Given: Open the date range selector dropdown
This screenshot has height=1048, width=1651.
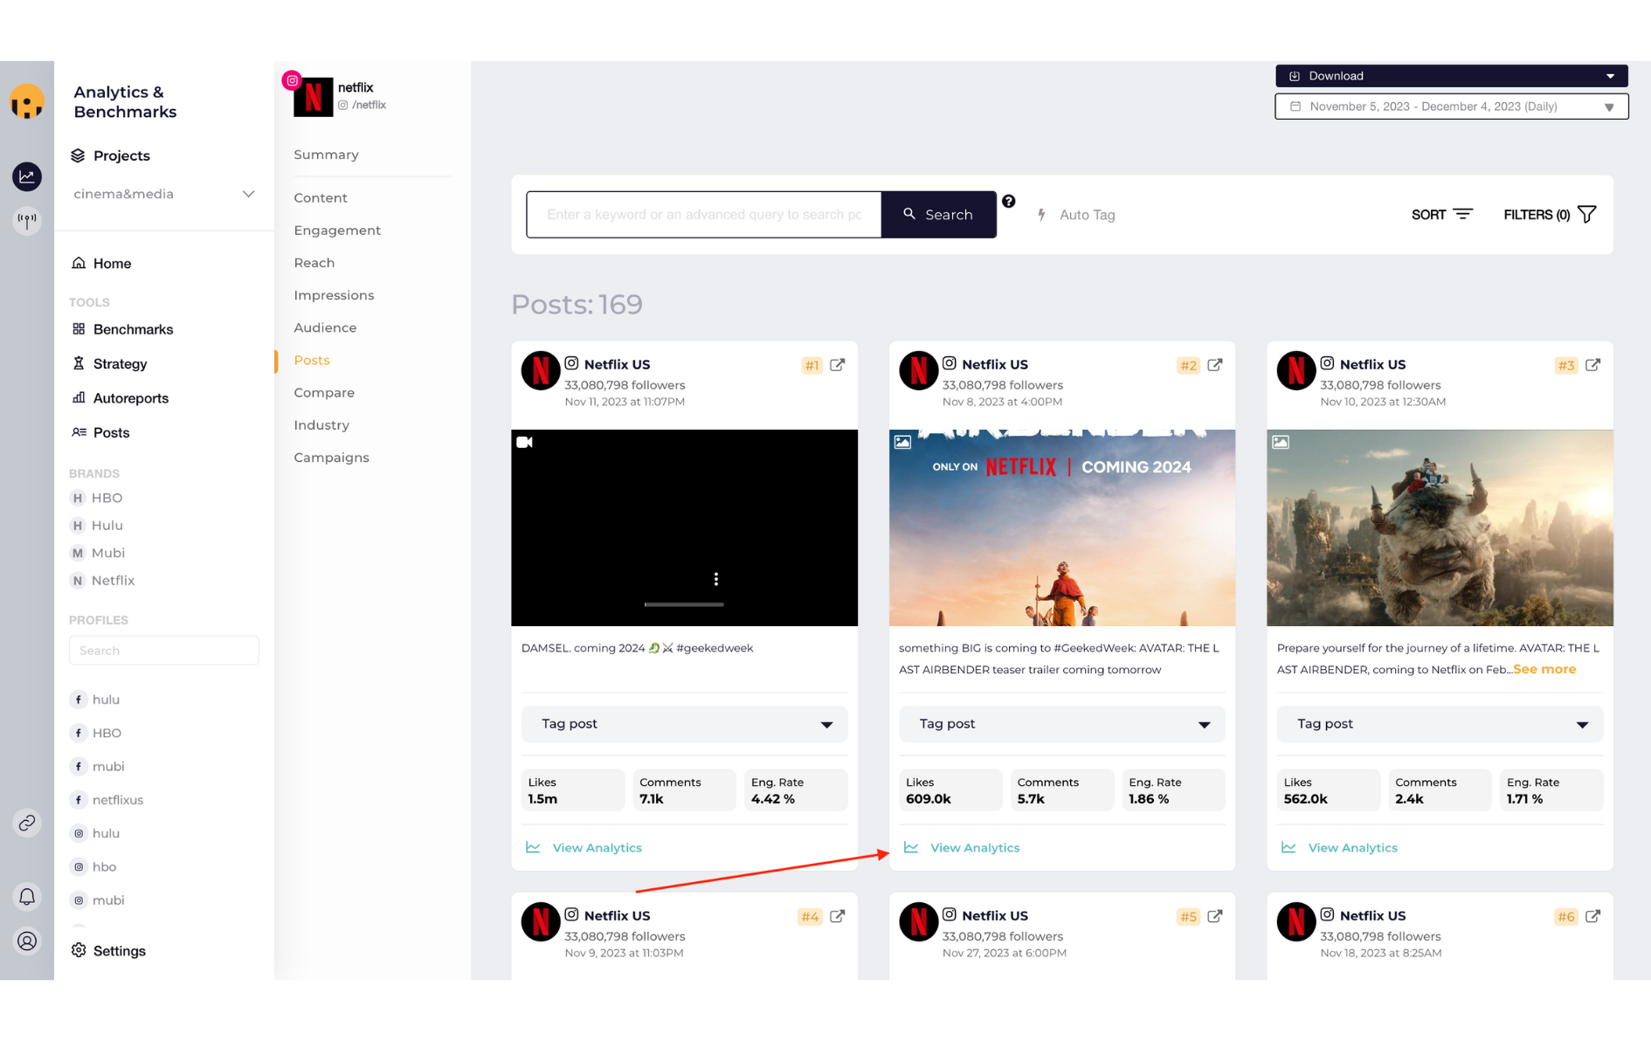Looking at the screenshot, I should coord(1452,107).
